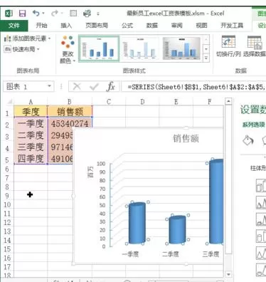
Task: Save the workbook using the floppy icon
Action: pyautogui.click(x=22, y=14)
